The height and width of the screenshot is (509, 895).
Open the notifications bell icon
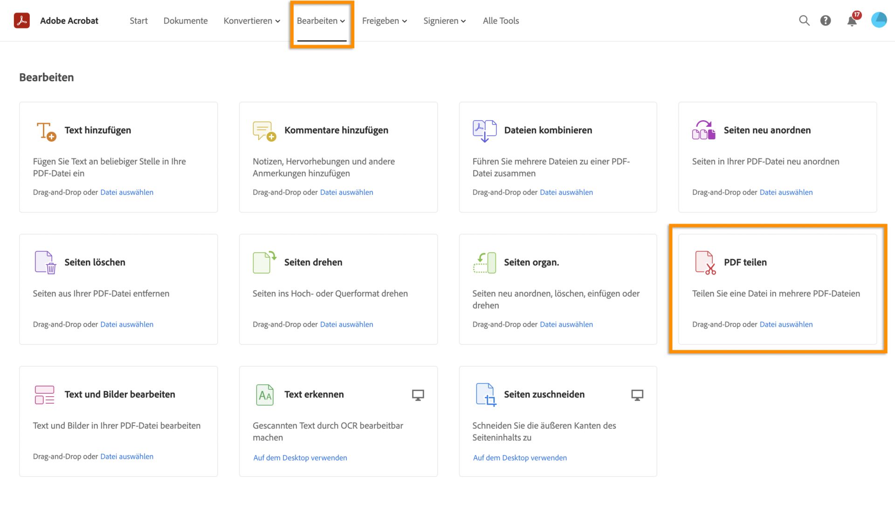tap(852, 21)
